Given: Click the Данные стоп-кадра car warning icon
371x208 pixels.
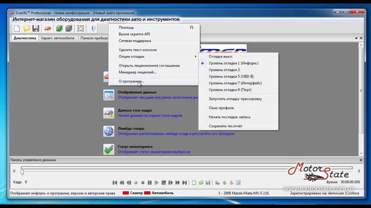Looking at the screenshot, I should 108,113.
